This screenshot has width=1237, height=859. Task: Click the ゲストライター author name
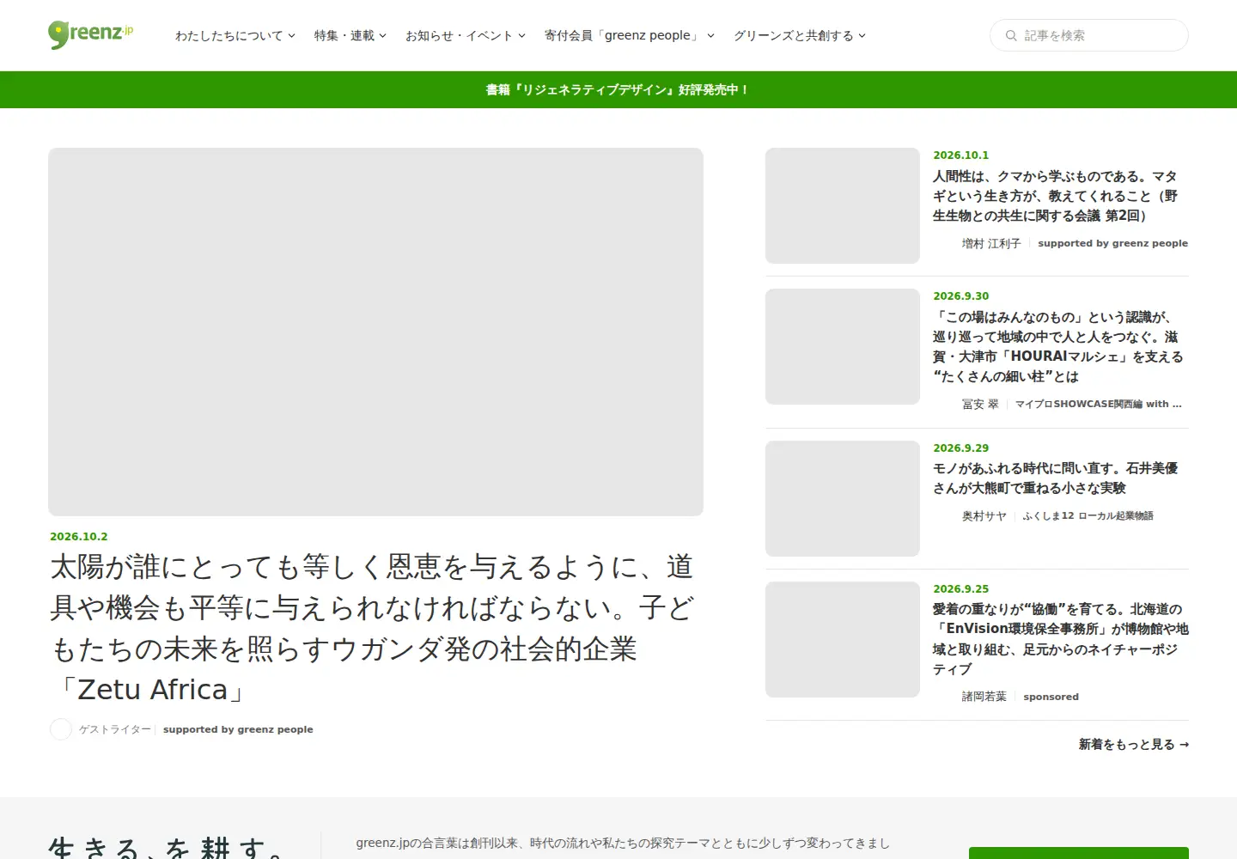click(114, 729)
